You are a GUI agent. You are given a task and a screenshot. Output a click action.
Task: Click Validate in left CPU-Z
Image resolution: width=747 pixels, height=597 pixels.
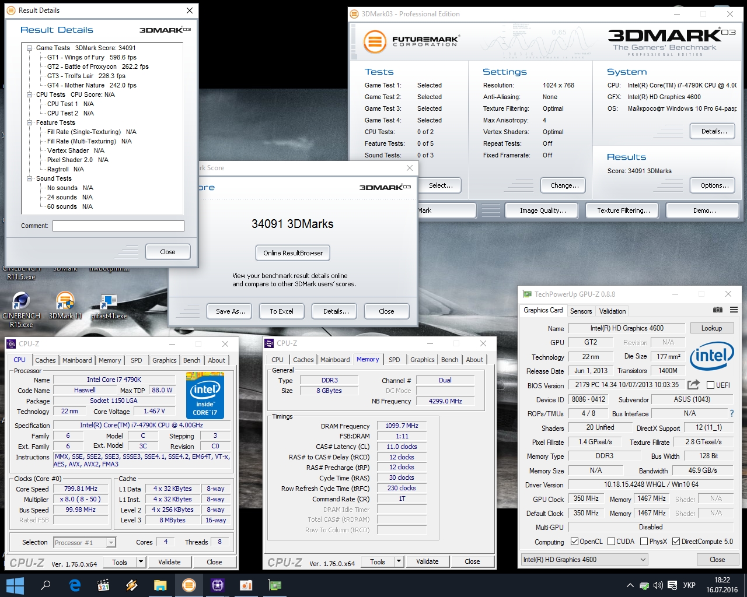[x=169, y=562]
